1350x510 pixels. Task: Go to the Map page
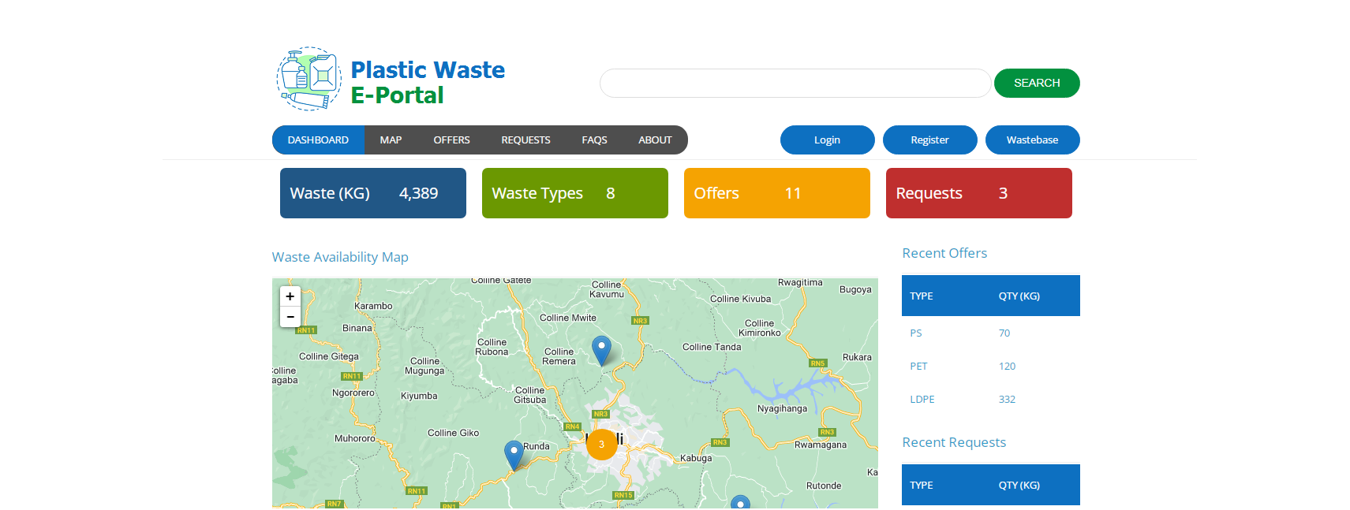tap(391, 140)
